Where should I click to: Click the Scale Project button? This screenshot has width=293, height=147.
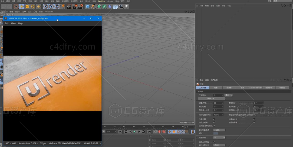212,98
